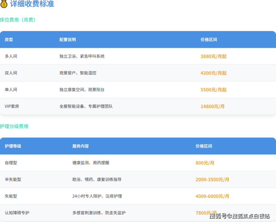Click the 配置说明 column header
This screenshot has height=222, width=276.
point(68,40)
